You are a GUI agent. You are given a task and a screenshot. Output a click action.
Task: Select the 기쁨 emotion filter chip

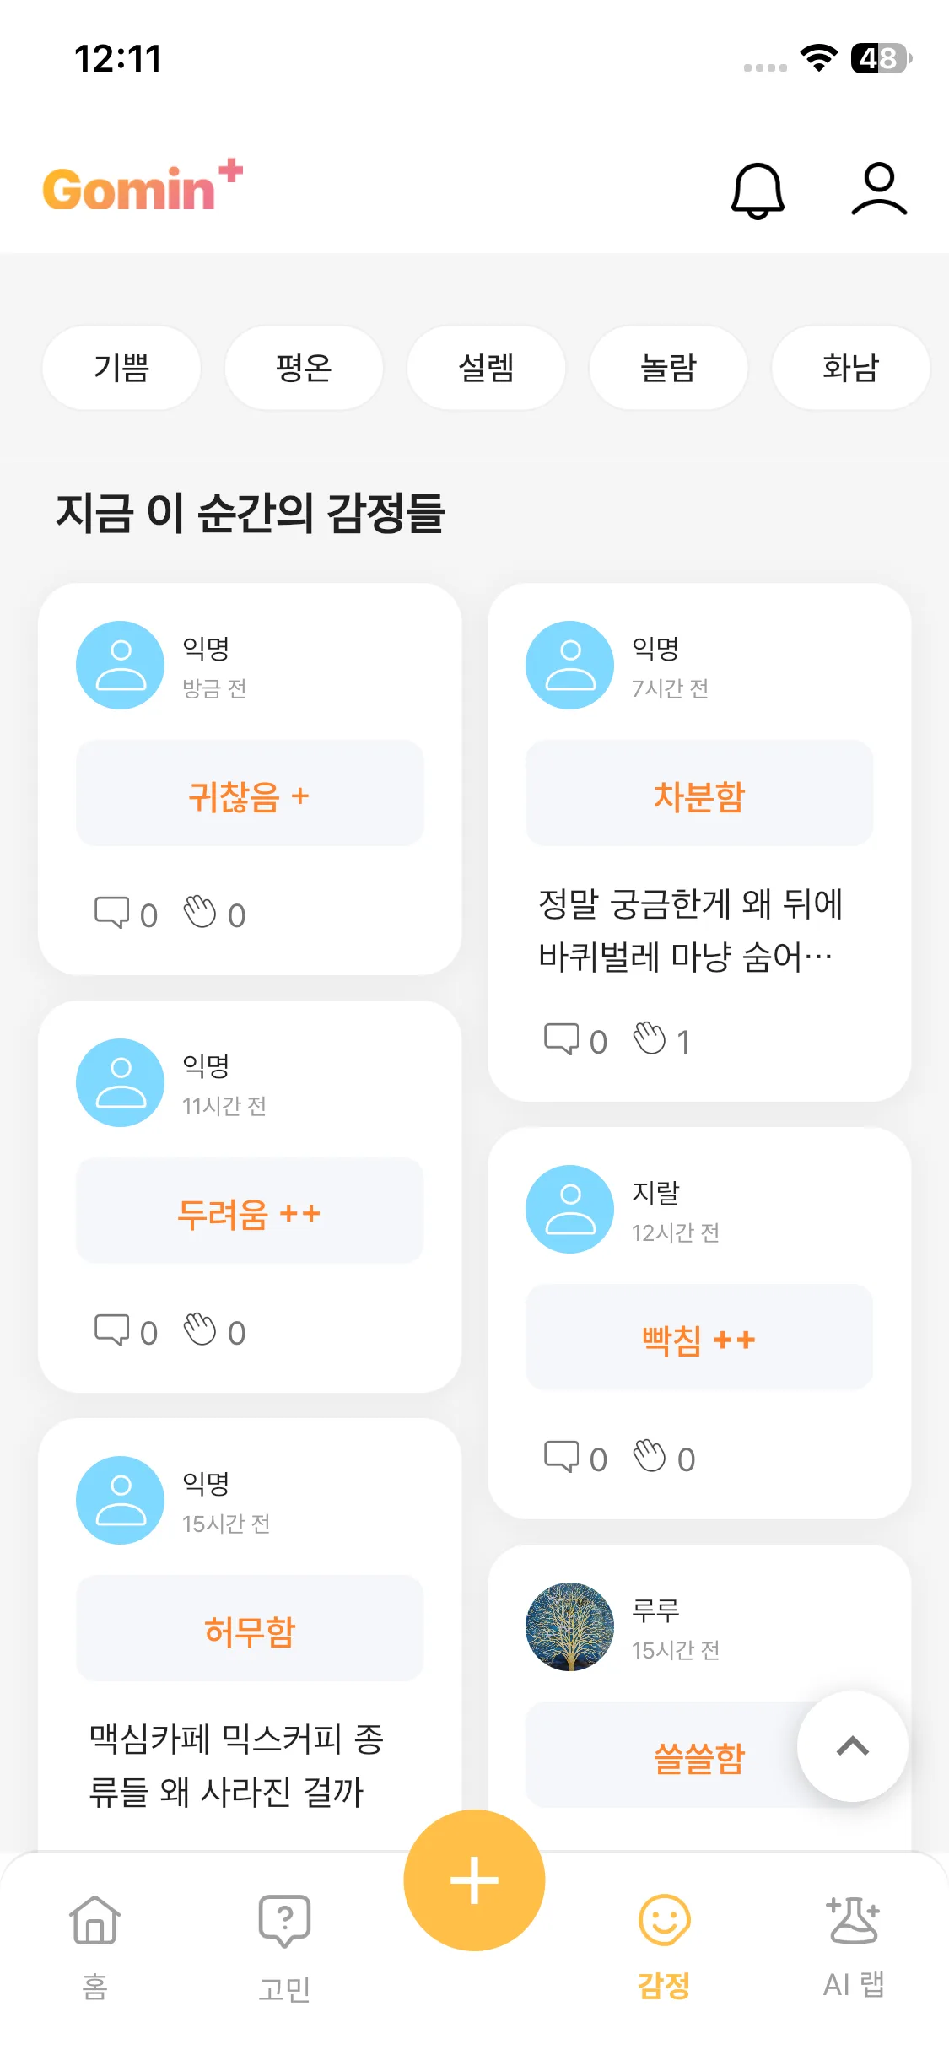coord(121,368)
